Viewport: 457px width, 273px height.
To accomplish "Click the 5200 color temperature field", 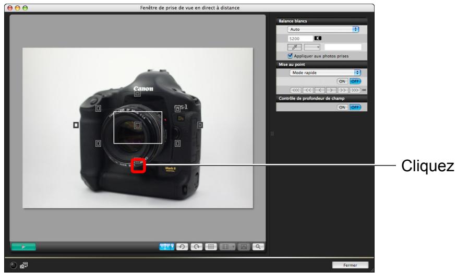I will (300, 39).
